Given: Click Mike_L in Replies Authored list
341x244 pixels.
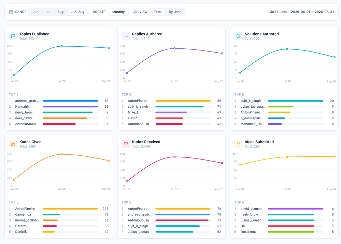Looking at the screenshot, I should (133, 112).
